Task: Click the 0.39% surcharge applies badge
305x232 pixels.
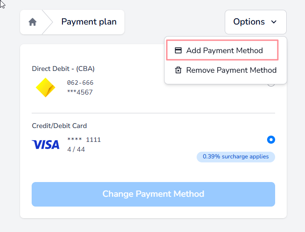Action: pyautogui.click(x=236, y=157)
